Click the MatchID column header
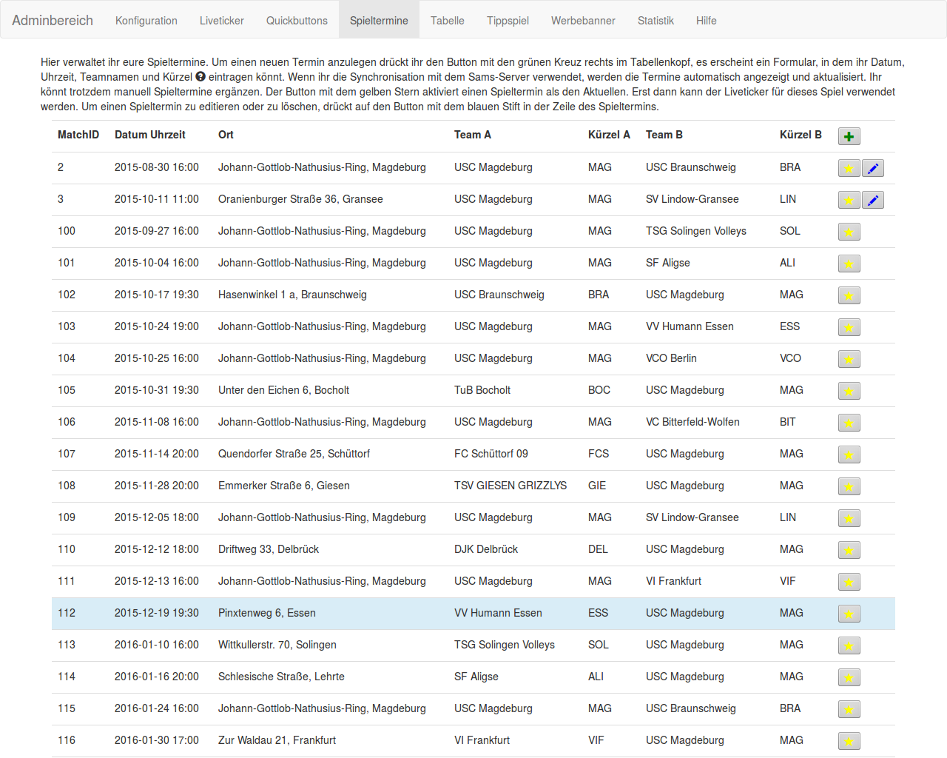947x758 pixels. click(x=78, y=135)
